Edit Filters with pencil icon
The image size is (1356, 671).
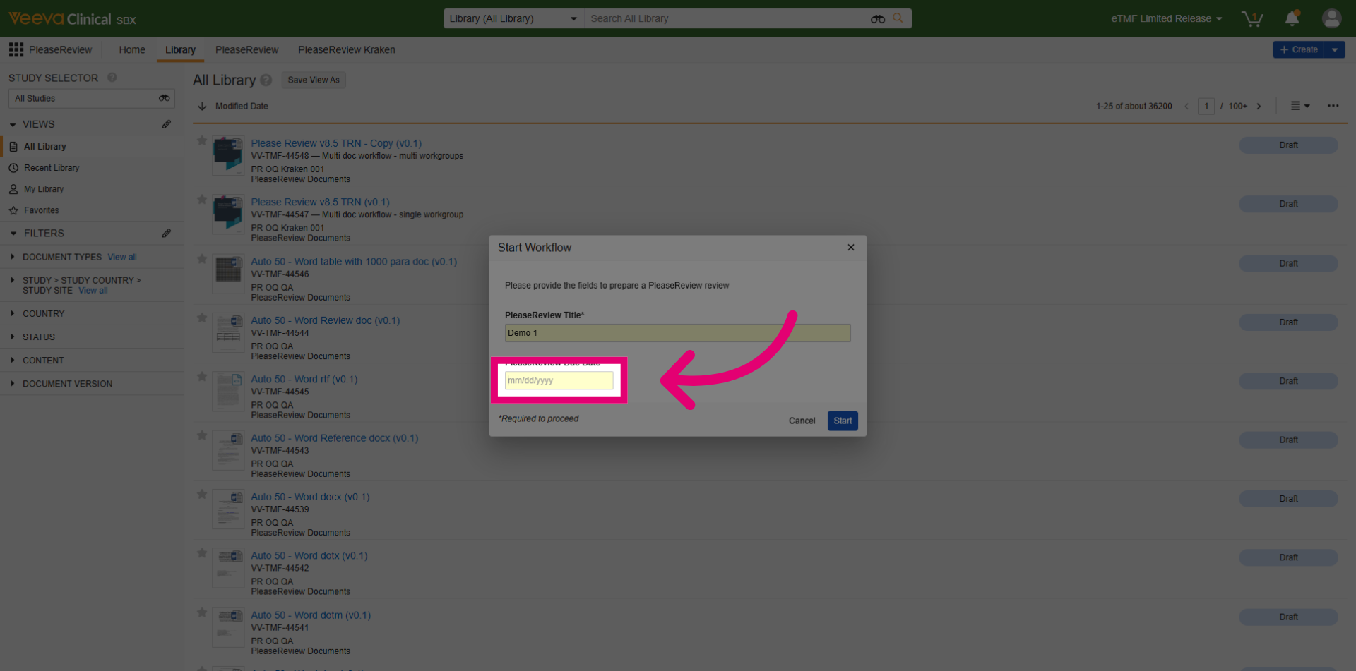pos(167,233)
